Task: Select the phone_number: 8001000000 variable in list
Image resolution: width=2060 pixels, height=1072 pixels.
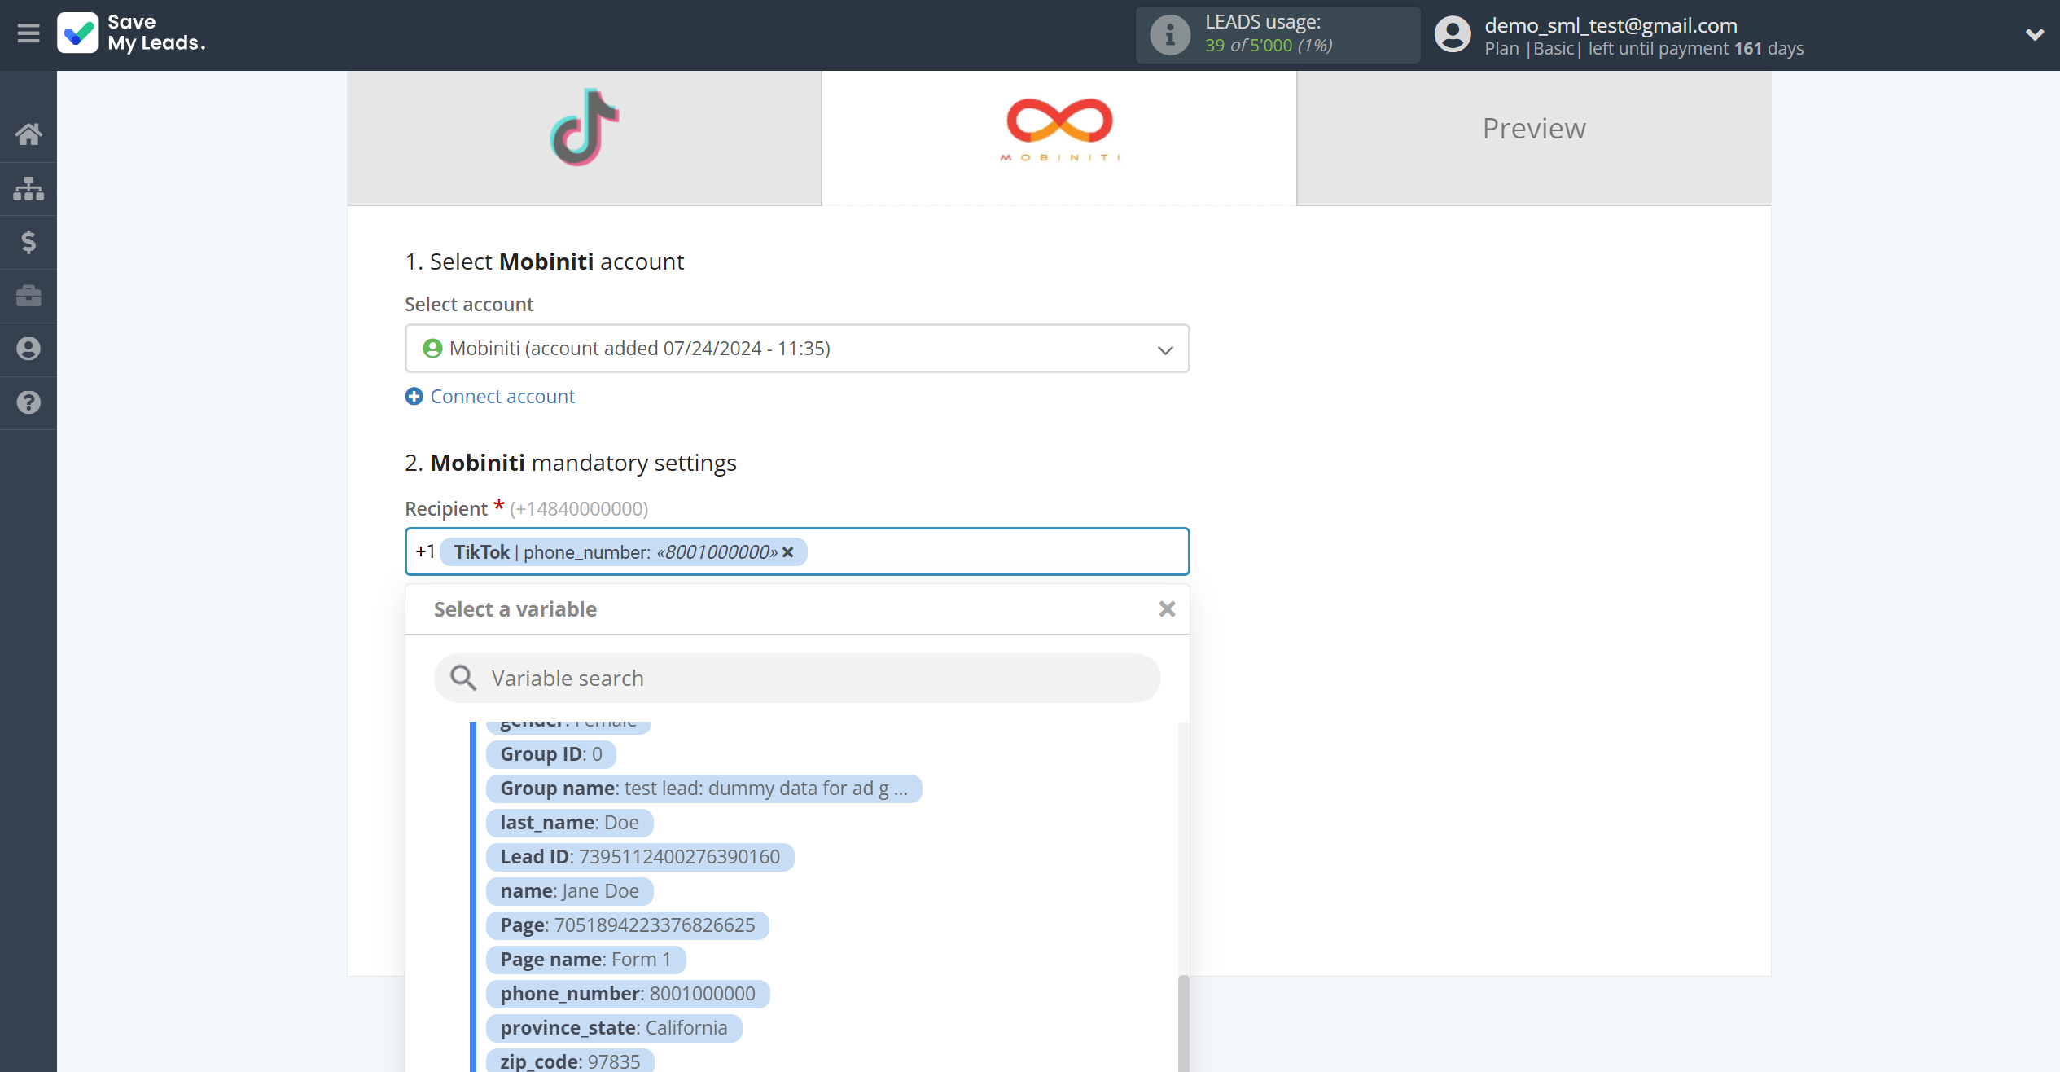Action: 627,994
